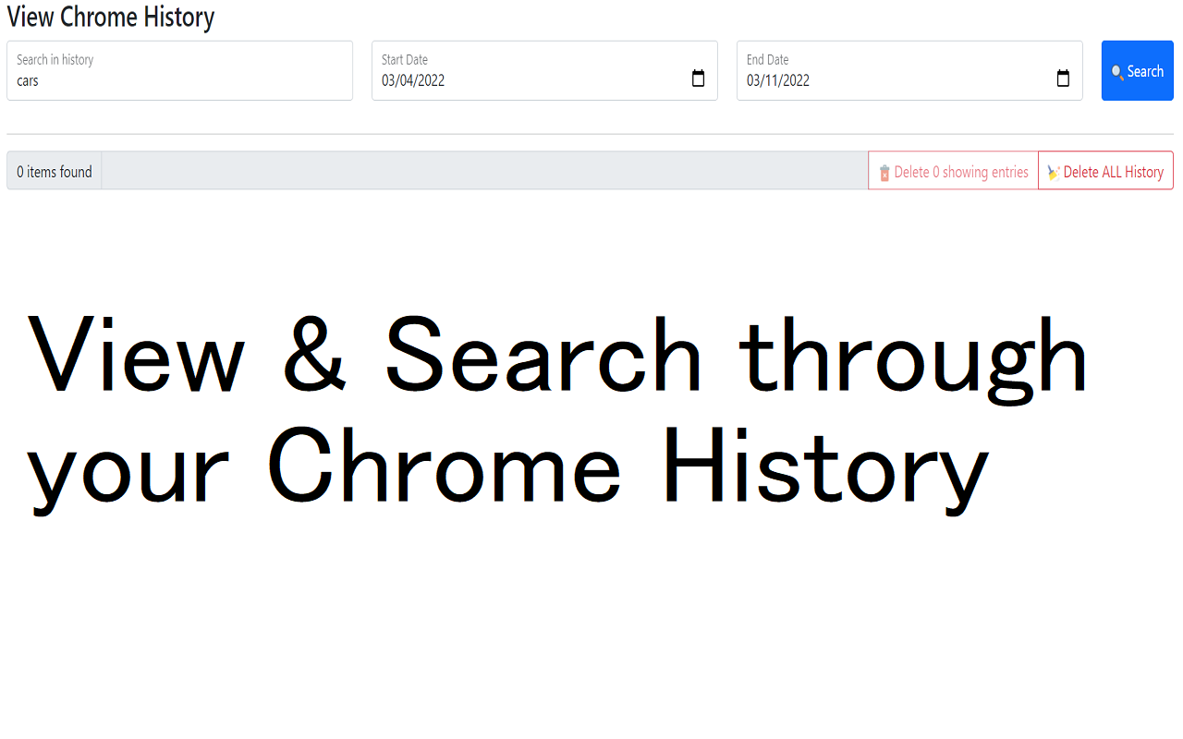Open the End Date calendar picker icon

1063,79
